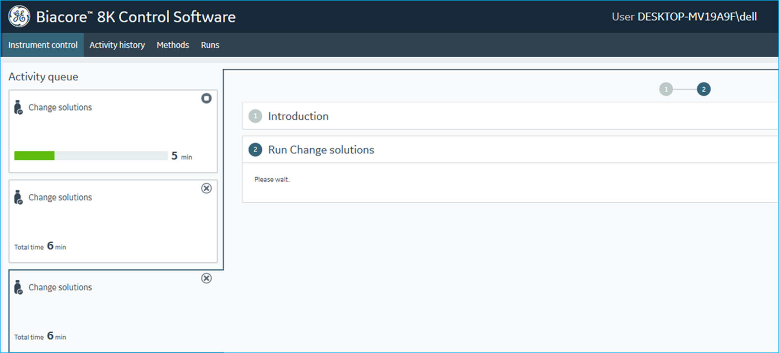Viewport: 779px width, 353px height.
Task: Click bottle icon of second queued activity
Action: pos(18,197)
